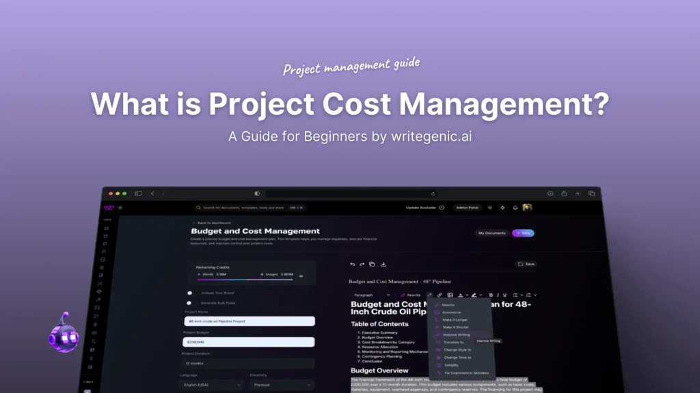Choose Simplify from the AI menu
This screenshot has width=700, height=393.
click(451, 365)
